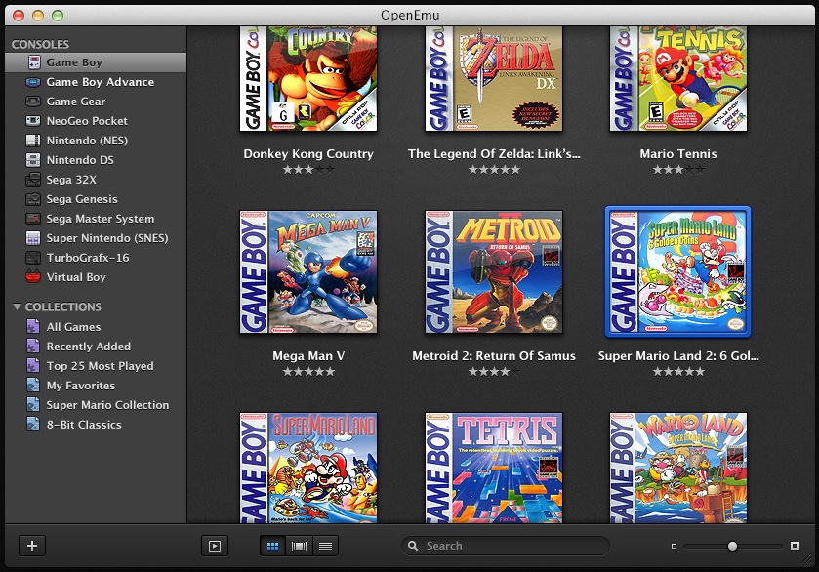
Task: Click the Nintendo (NES) console icon
Action: coord(33,141)
